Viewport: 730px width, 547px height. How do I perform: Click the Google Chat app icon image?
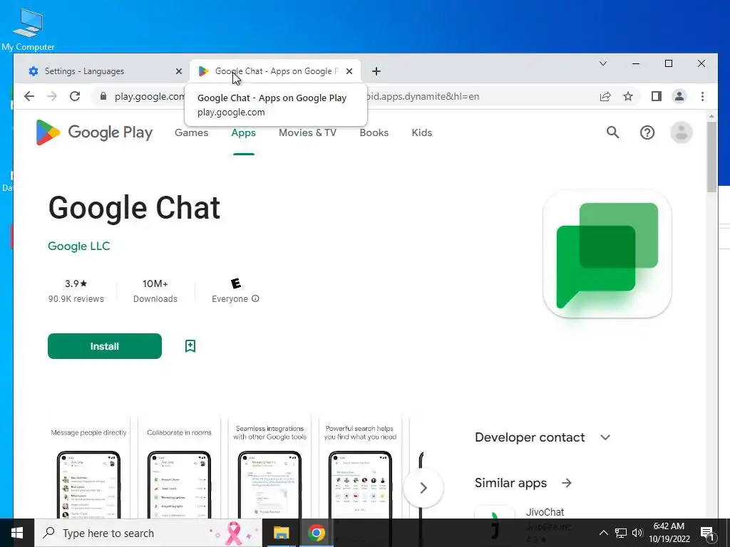click(x=607, y=254)
